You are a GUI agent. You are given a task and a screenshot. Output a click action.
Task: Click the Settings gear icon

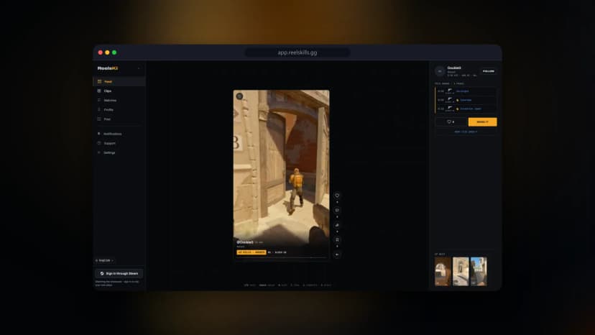(99, 152)
